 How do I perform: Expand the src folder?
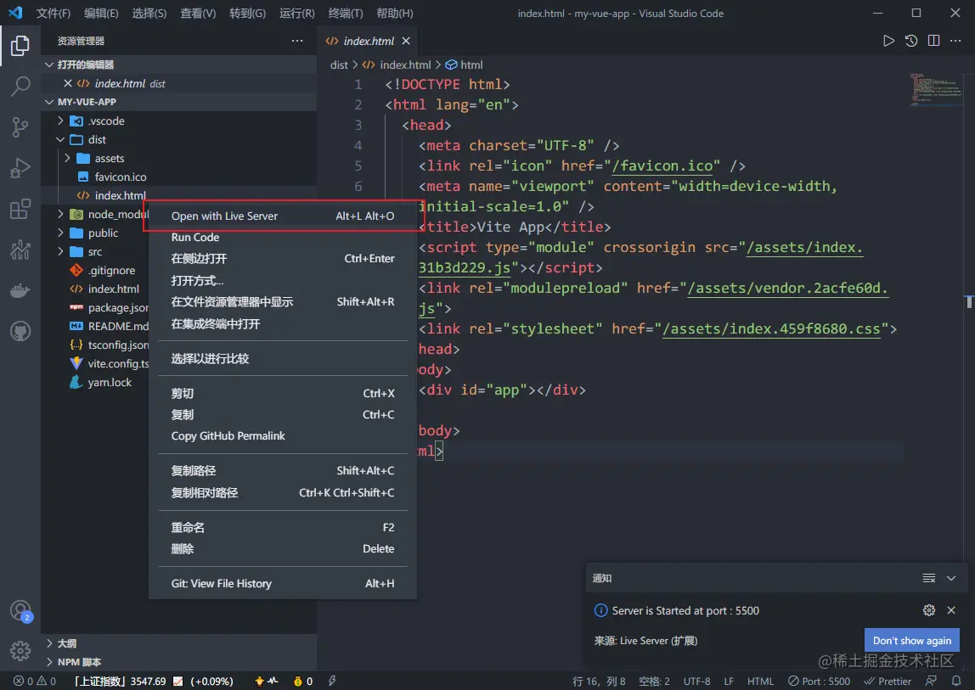tap(60, 251)
